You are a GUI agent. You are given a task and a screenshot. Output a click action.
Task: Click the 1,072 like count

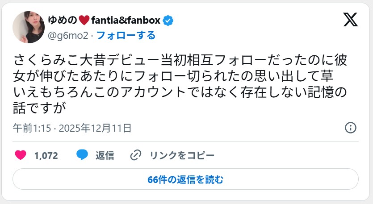[46, 155]
